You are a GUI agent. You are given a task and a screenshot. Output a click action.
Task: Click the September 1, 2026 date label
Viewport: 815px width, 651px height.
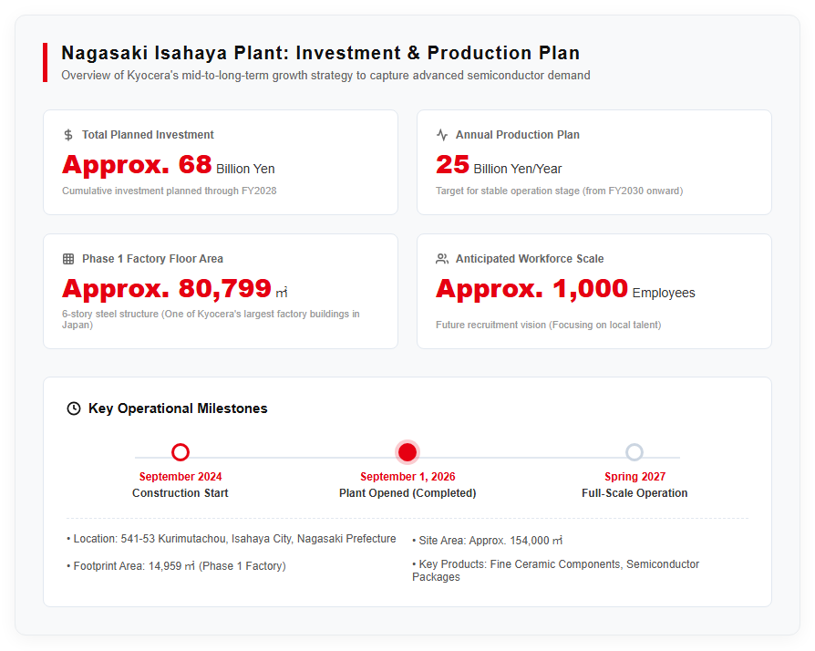pos(407,477)
